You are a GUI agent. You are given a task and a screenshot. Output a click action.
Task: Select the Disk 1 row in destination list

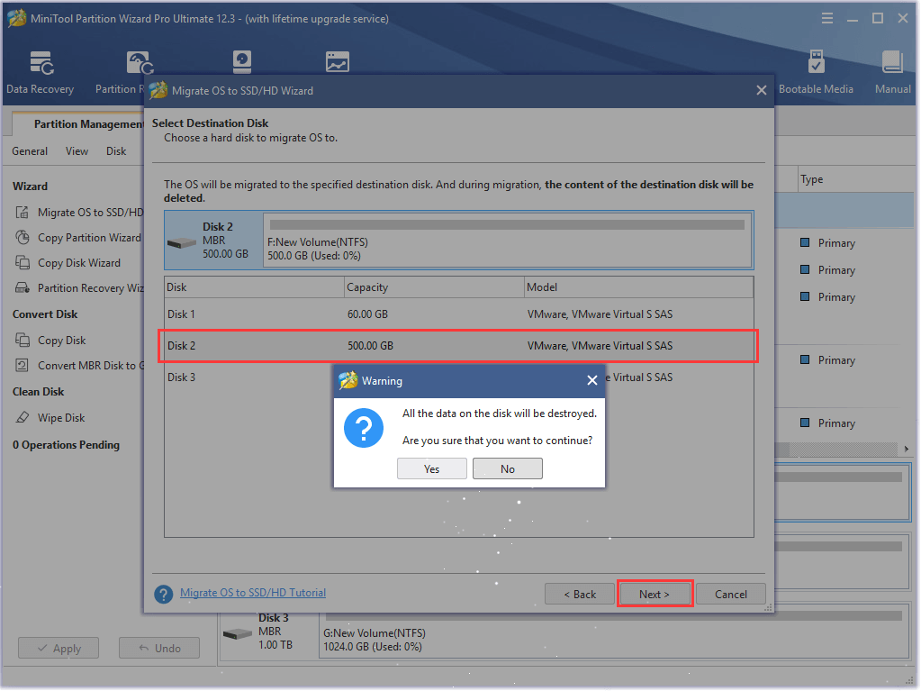click(459, 314)
